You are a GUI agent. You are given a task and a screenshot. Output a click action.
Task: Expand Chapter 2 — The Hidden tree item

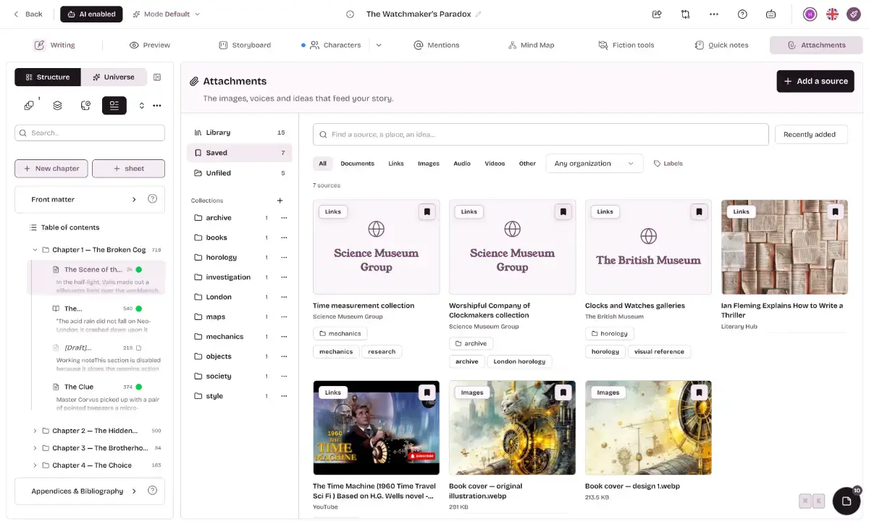[x=35, y=431]
